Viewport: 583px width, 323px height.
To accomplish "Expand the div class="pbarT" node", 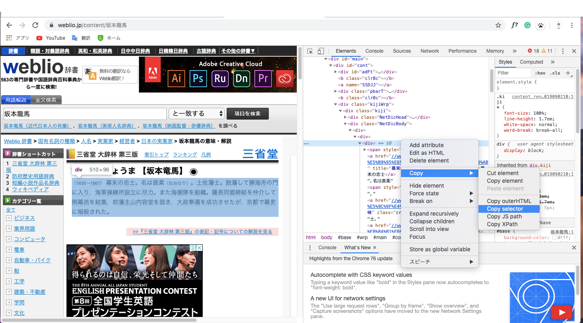I will click(336, 91).
